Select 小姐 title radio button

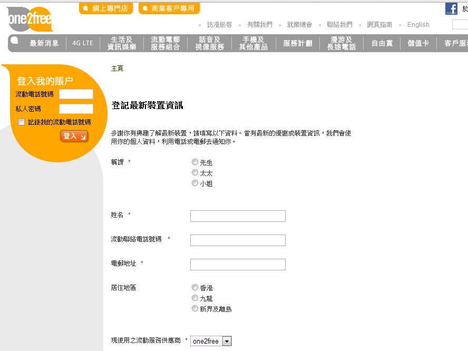pyautogui.click(x=195, y=183)
